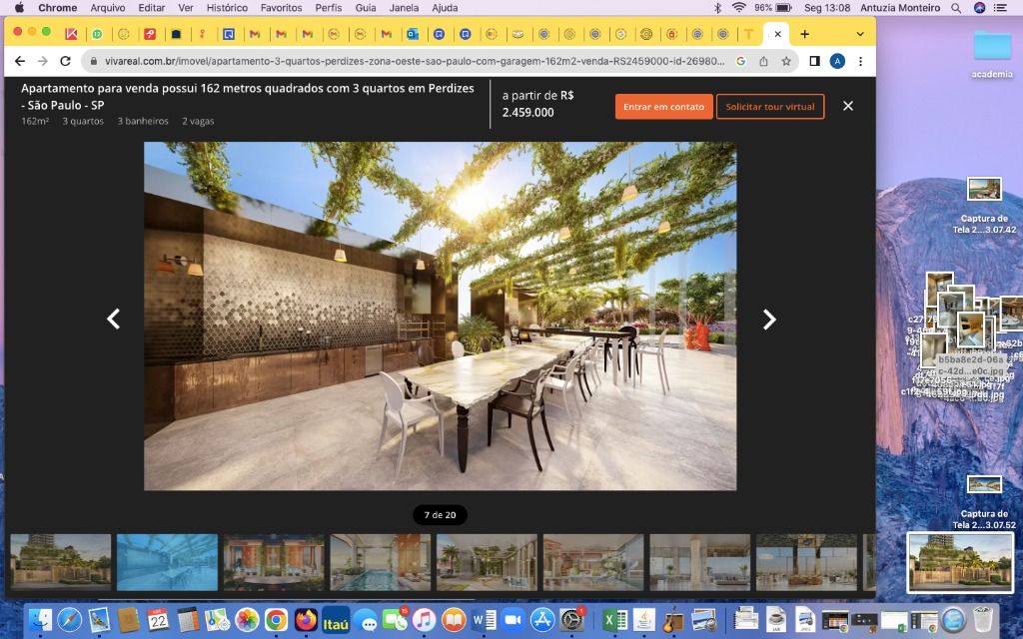
Task: Open the Chrome profile avatar menu
Action: (837, 61)
